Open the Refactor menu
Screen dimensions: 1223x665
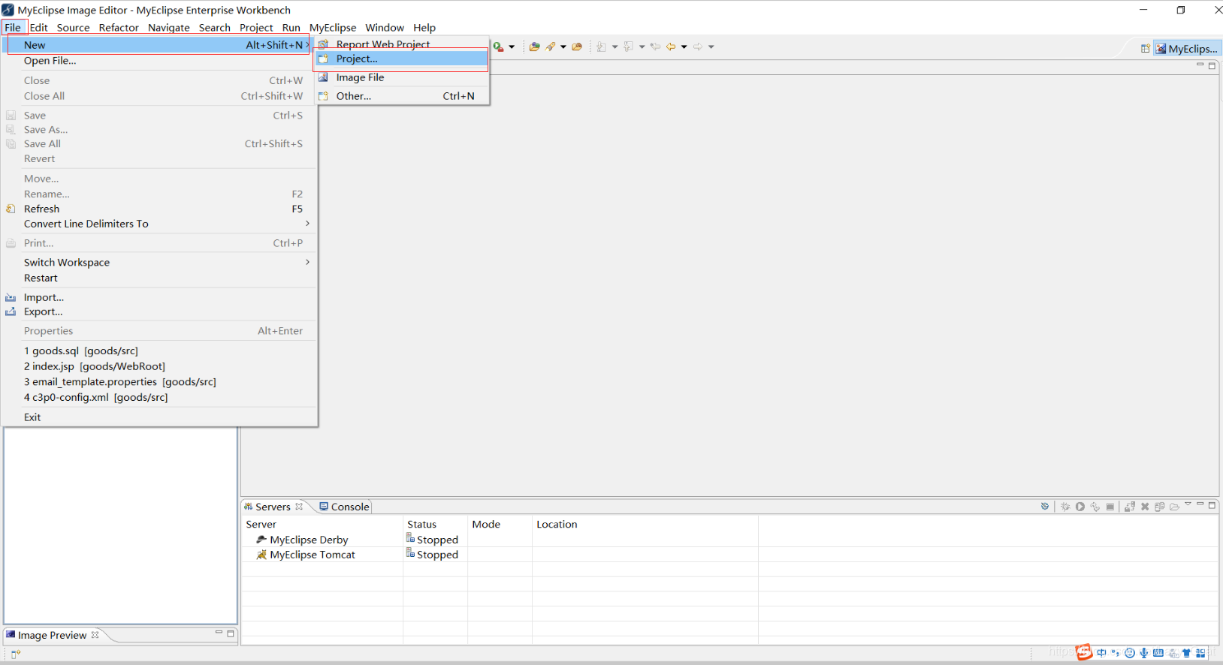119,28
